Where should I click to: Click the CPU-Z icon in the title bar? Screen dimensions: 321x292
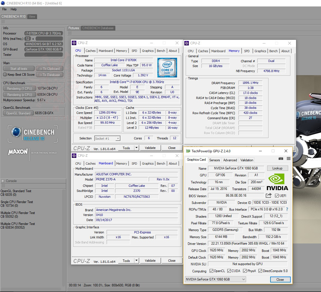pyautogui.click(x=74, y=43)
